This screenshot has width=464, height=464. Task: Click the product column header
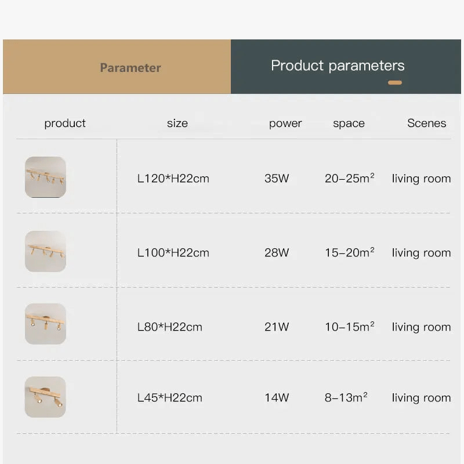[x=65, y=123]
